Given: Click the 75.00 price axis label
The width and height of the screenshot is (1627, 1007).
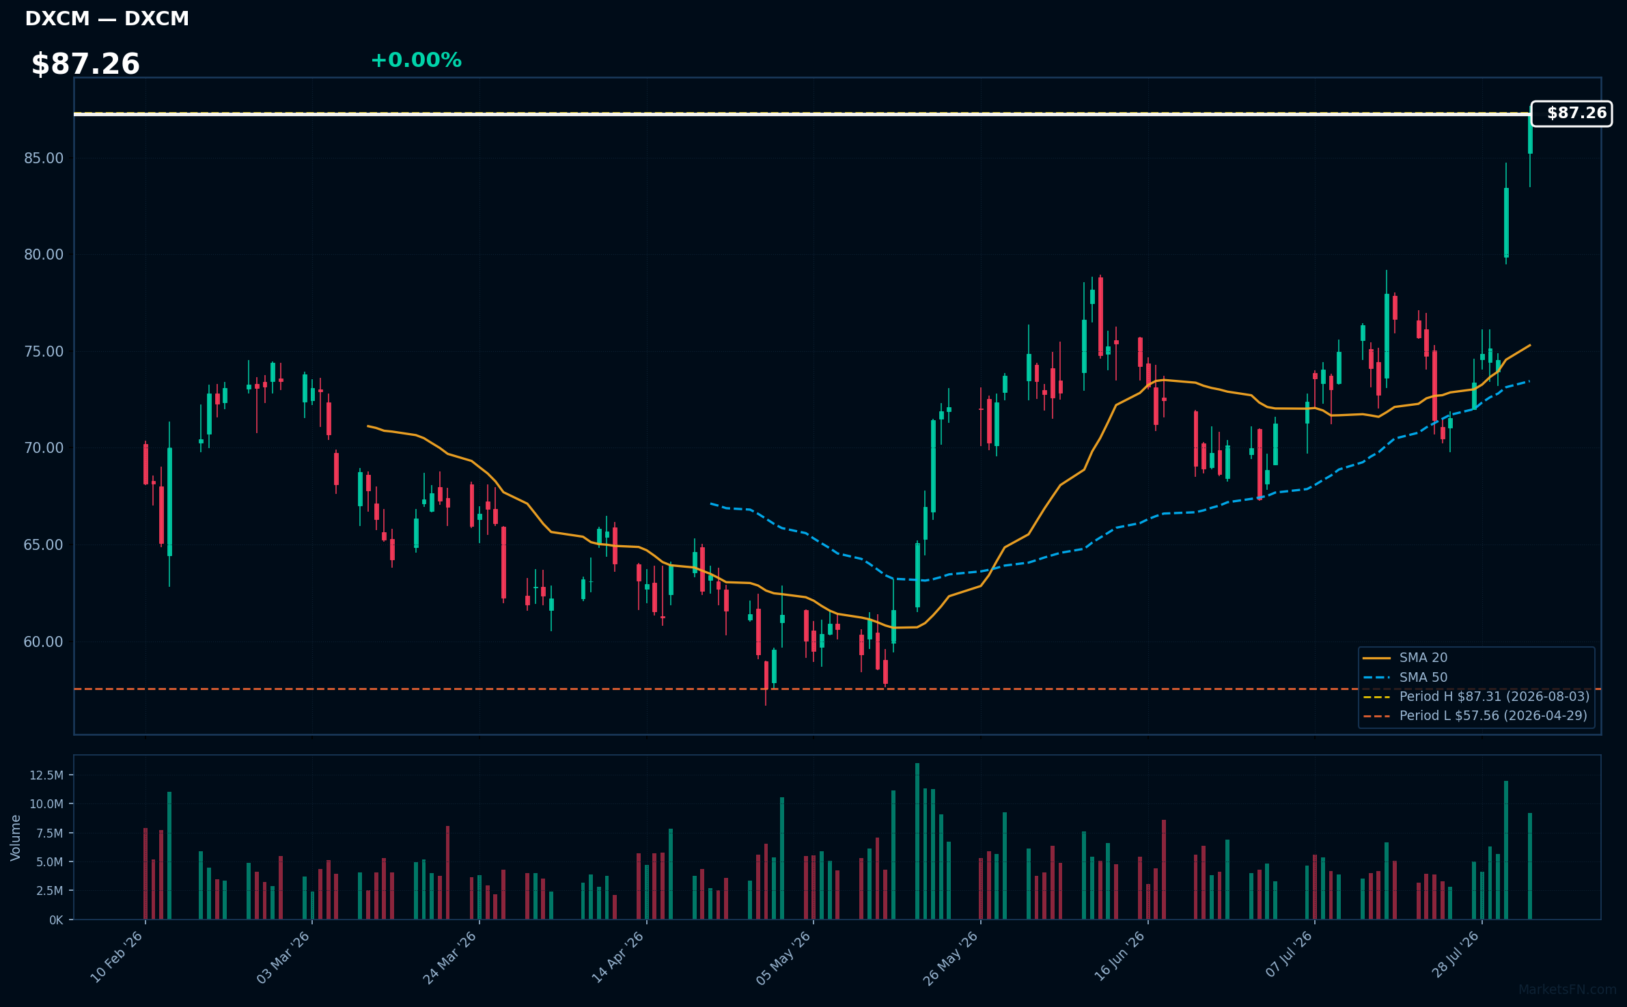Looking at the screenshot, I should (x=44, y=352).
